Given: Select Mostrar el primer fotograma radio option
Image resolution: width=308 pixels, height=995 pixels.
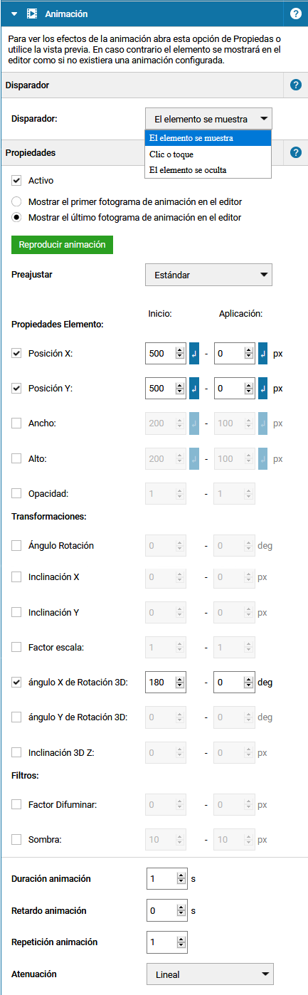Looking at the screenshot, I should point(16,201).
